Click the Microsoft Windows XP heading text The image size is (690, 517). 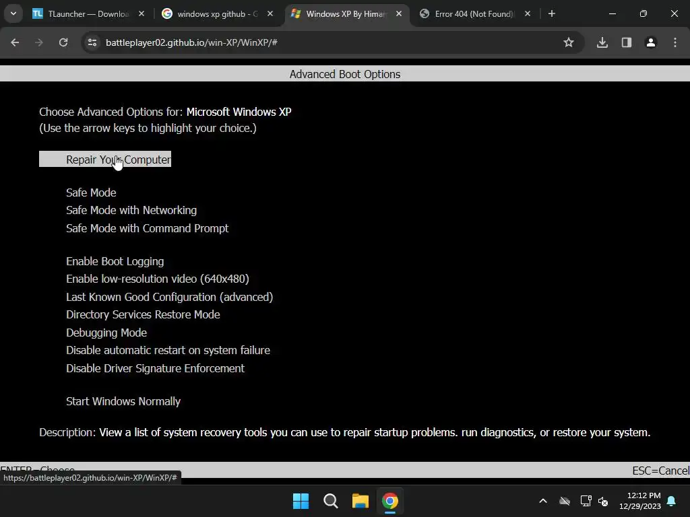pos(239,112)
